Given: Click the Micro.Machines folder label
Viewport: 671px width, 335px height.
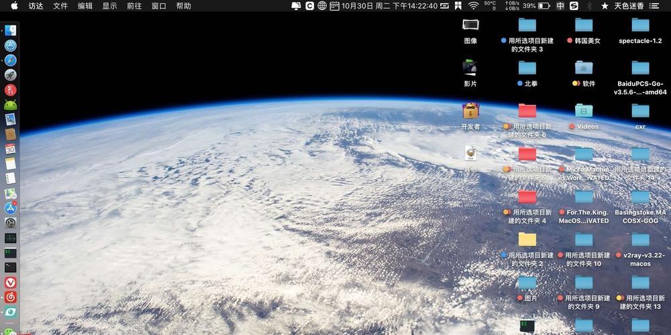Looking at the screenshot, I should (584, 174).
